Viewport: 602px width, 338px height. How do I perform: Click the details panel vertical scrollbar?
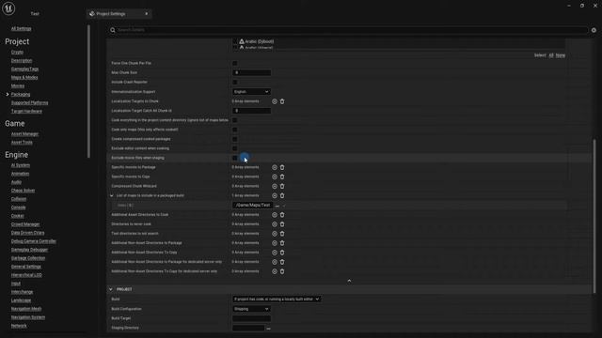(594, 217)
